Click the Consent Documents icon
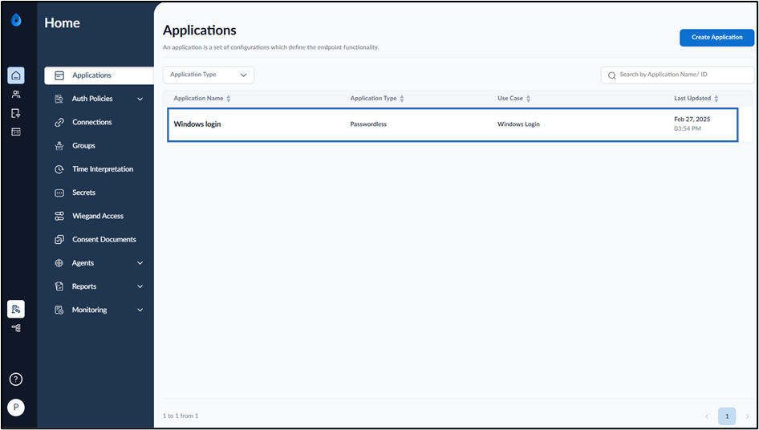Viewport: 759px width, 430px height. (59, 240)
